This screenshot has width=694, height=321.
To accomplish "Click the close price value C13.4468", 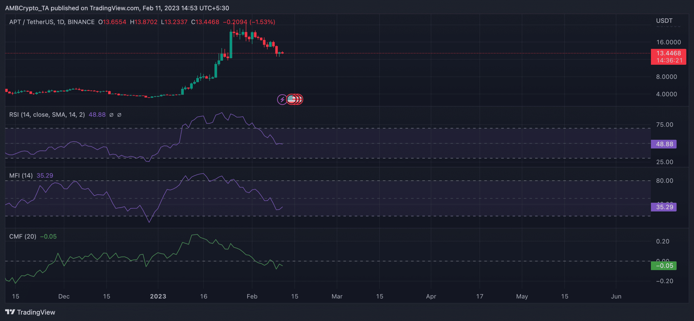I will 205,22.
